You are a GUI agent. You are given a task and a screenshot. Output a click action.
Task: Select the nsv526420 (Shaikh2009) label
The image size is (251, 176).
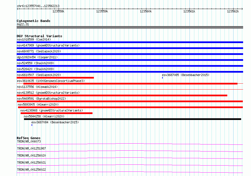(36, 69)
